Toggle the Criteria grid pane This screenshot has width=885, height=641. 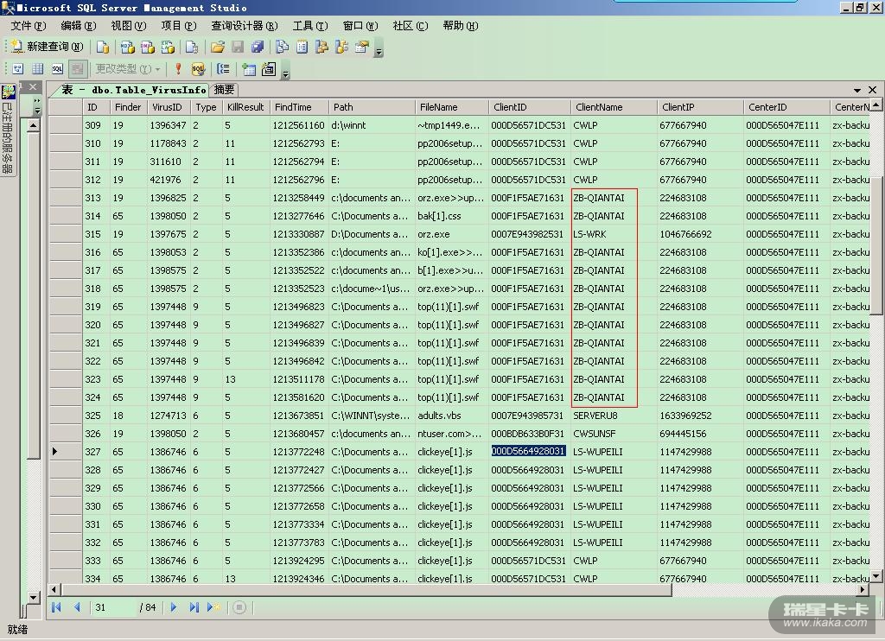37,69
